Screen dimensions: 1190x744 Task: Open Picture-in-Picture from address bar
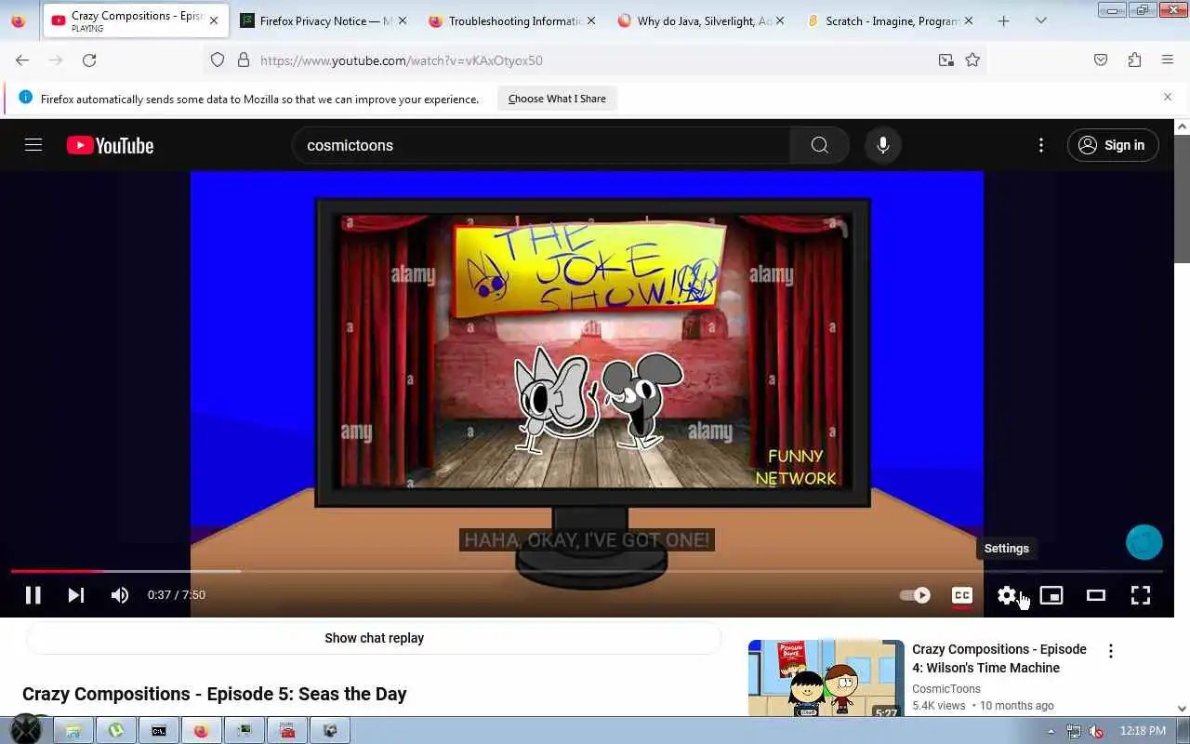click(x=945, y=60)
